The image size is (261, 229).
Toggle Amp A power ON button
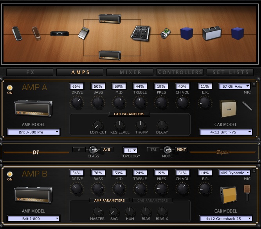pyautogui.click(x=10, y=88)
